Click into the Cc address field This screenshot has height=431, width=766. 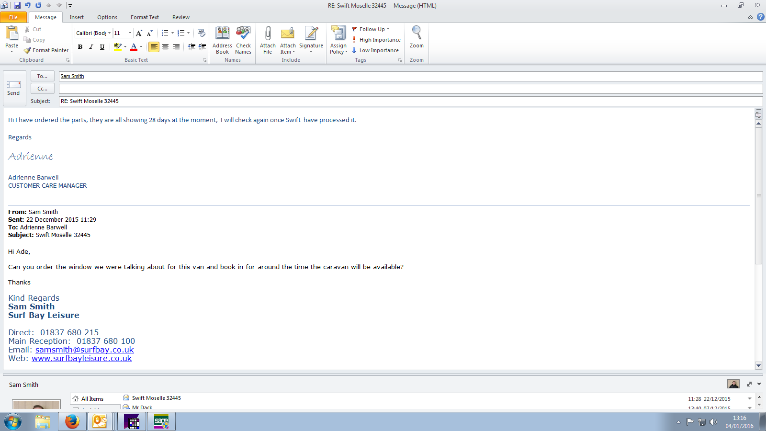click(411, 89)
